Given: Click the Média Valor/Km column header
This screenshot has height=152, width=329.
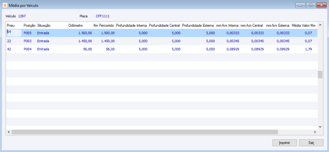Looking at the screenshot, I should pyautogui.click(x=304, y=25).
